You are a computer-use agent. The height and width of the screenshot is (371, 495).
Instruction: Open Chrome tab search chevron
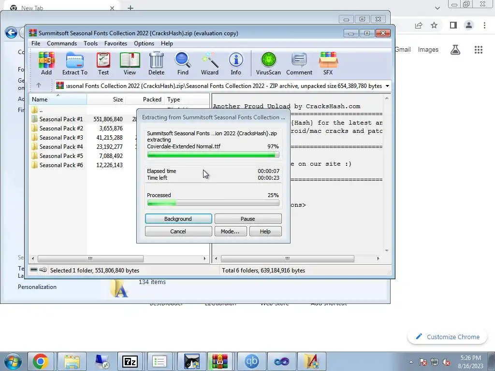tap(437, 8)
